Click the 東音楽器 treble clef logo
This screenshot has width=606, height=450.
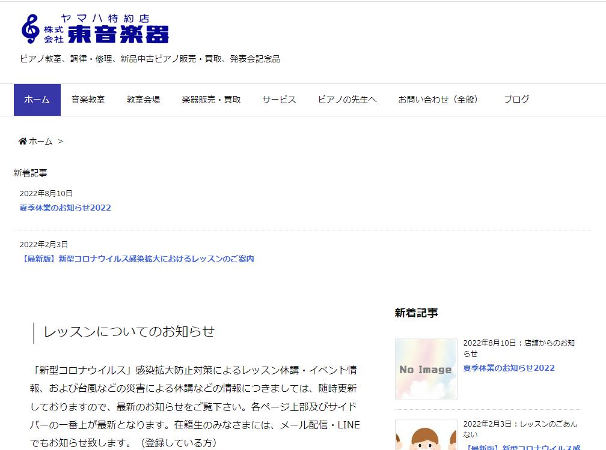tap(30, 29)
